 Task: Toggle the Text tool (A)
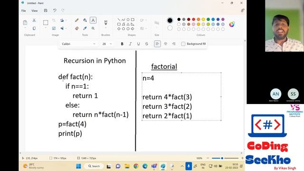[93, 20]
